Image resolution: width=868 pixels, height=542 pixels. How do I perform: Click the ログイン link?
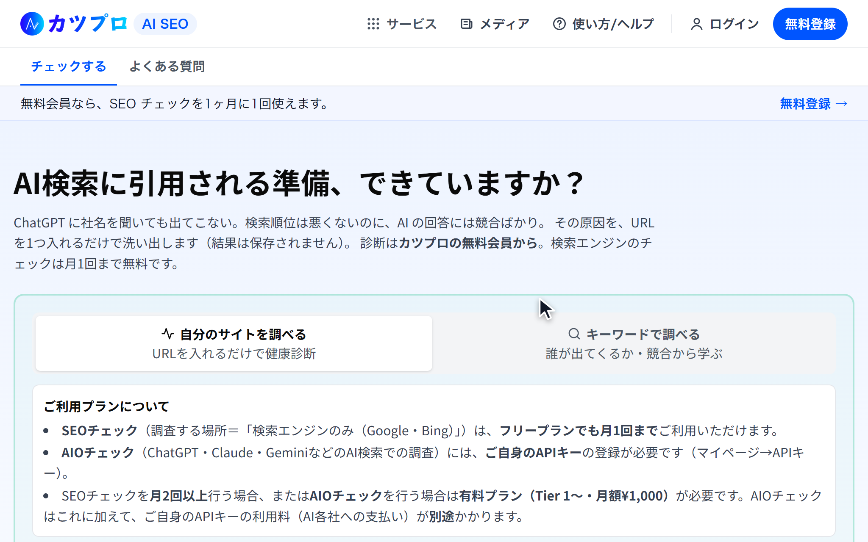coord(725,24)
